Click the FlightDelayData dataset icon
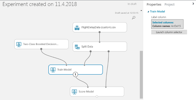The width and height of the screenshot is (196, 100). [77, 27]
